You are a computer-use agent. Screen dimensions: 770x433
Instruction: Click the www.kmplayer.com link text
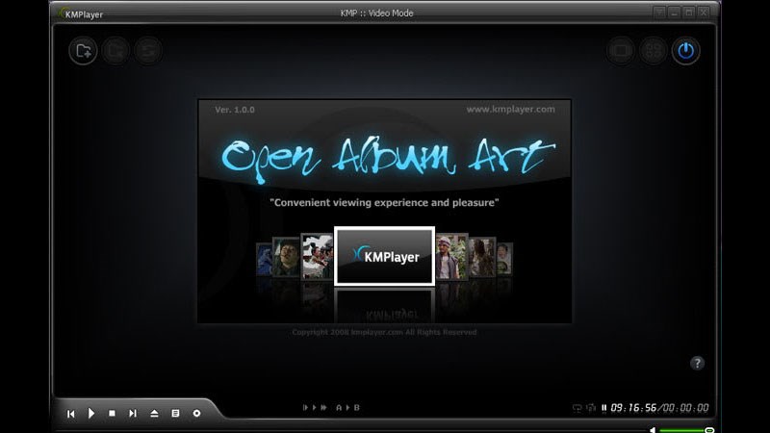click(511, 110)
